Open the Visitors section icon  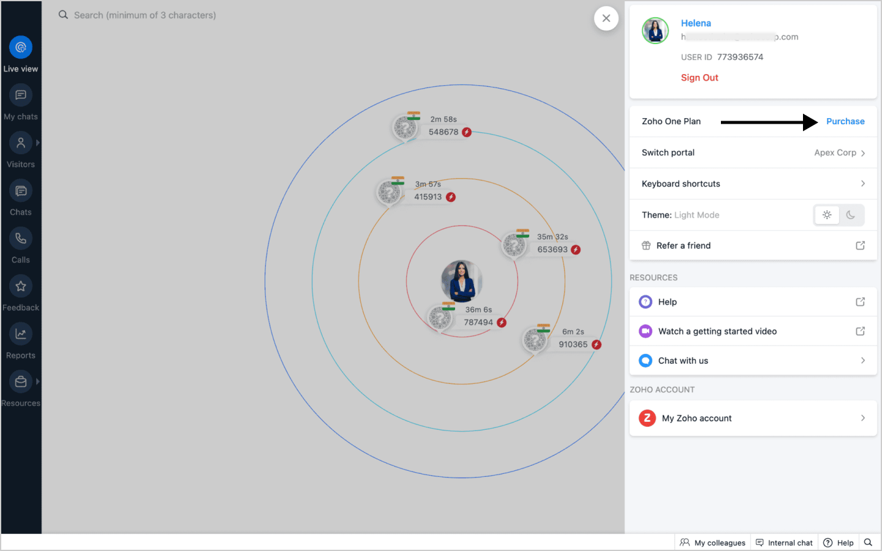click(21, 143)
